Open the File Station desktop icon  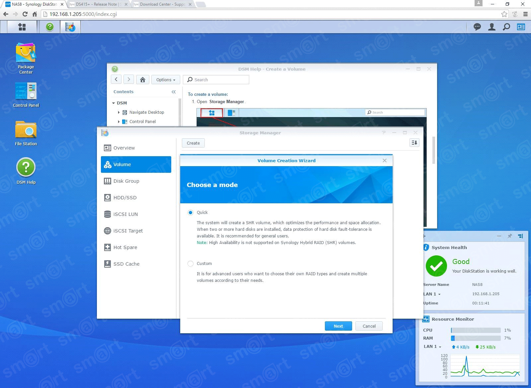[26, 133]
